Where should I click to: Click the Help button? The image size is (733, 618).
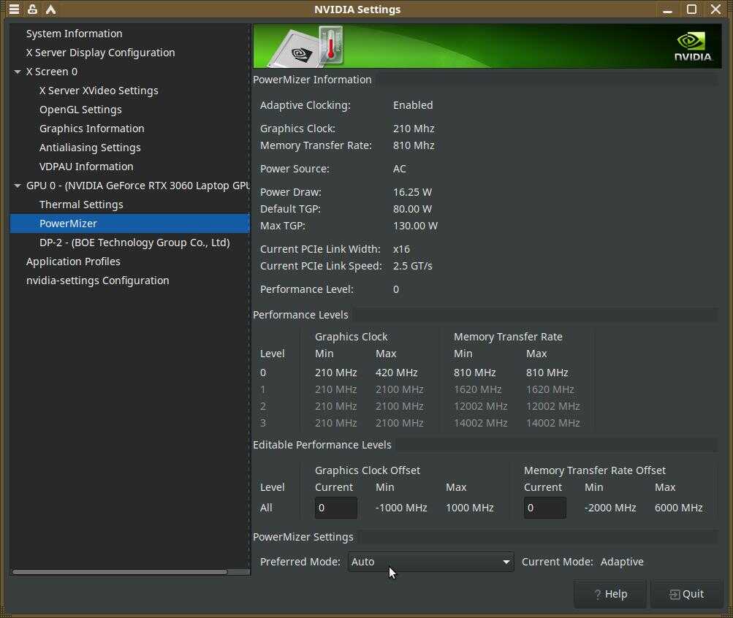pyautogui.click(x=610, y=594)
